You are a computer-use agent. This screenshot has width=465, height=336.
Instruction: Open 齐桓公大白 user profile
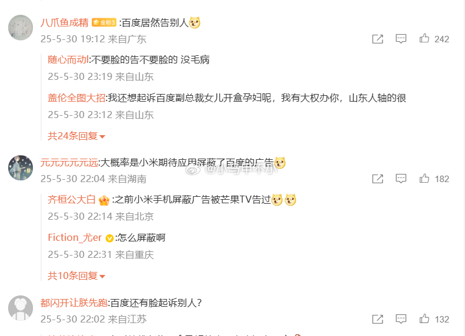coord(72,200)
